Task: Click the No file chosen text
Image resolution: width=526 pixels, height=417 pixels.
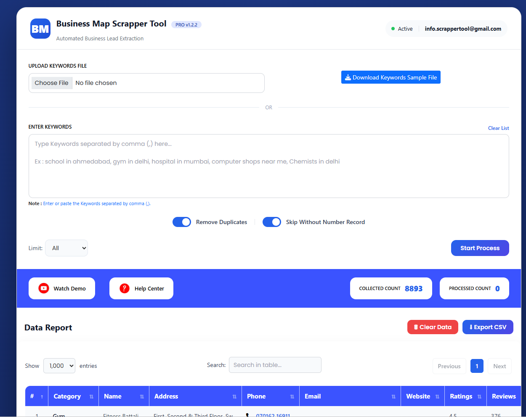Action: pos(96,83)
